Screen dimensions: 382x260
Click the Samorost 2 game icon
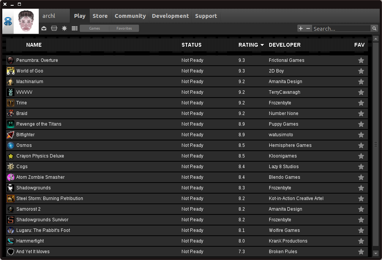(11, 209)
